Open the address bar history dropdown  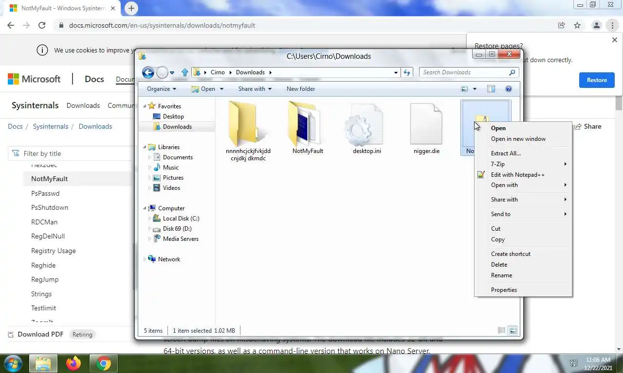[x=396, y=72]
